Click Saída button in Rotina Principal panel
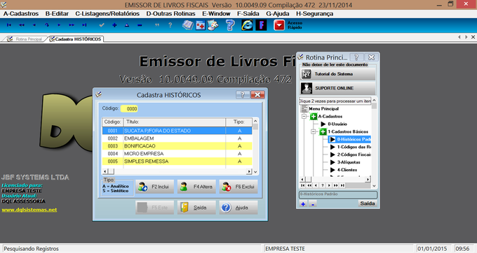 tap(367, 203)
